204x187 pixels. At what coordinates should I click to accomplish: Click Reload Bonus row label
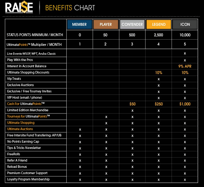click(17, 167)
